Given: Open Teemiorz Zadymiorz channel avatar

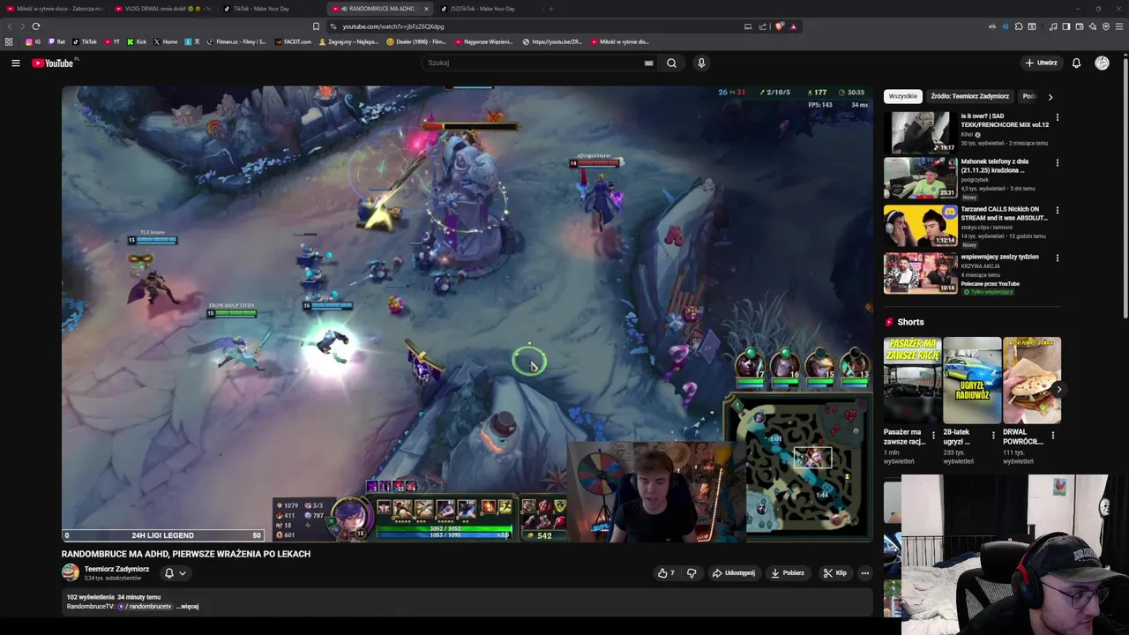Looking at the screenshot, I should 70,572.
